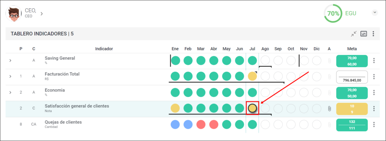
Task: Click Facturación Total meta 796.845,00
Action: tap(352, 77)
